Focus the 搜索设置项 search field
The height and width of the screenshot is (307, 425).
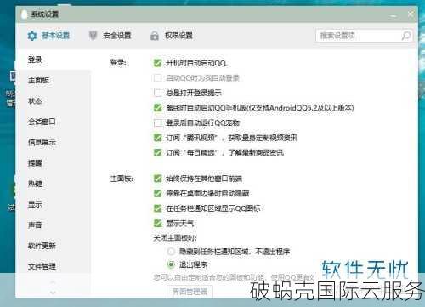coord(364,36)
